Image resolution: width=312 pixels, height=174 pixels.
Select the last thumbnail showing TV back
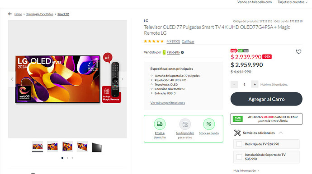97,147
